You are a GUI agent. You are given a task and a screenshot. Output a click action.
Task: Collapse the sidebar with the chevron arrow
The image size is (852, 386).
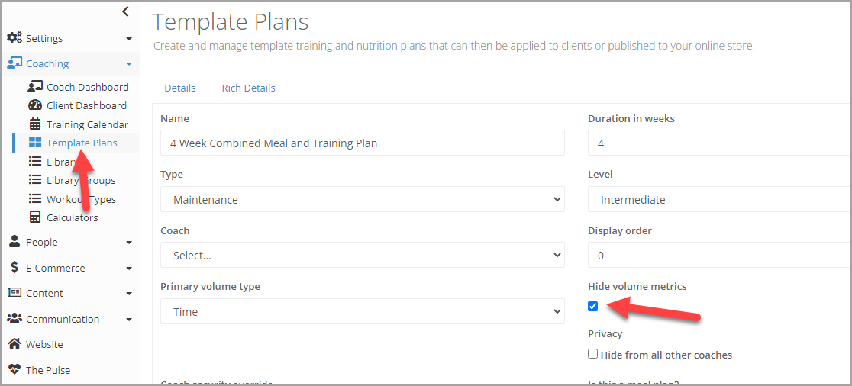(x=125, y=11)
